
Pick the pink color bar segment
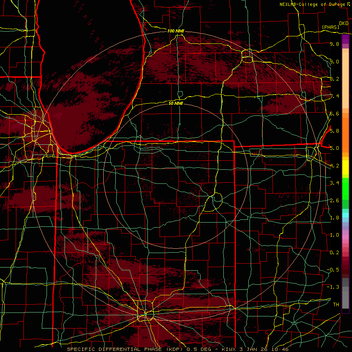[345, 237]
